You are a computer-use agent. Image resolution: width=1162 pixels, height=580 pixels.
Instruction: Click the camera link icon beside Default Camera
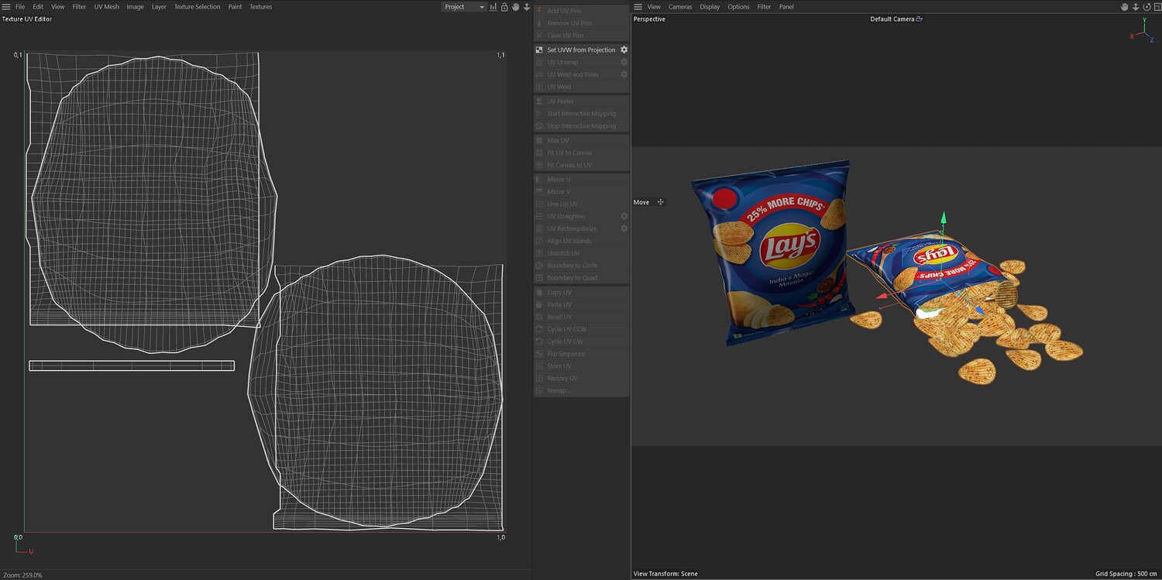click(x=920, y=19)
